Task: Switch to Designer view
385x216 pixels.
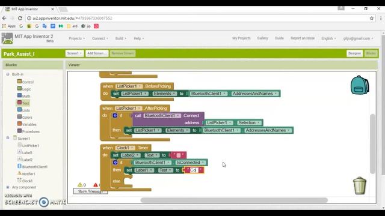Action: 354,53
